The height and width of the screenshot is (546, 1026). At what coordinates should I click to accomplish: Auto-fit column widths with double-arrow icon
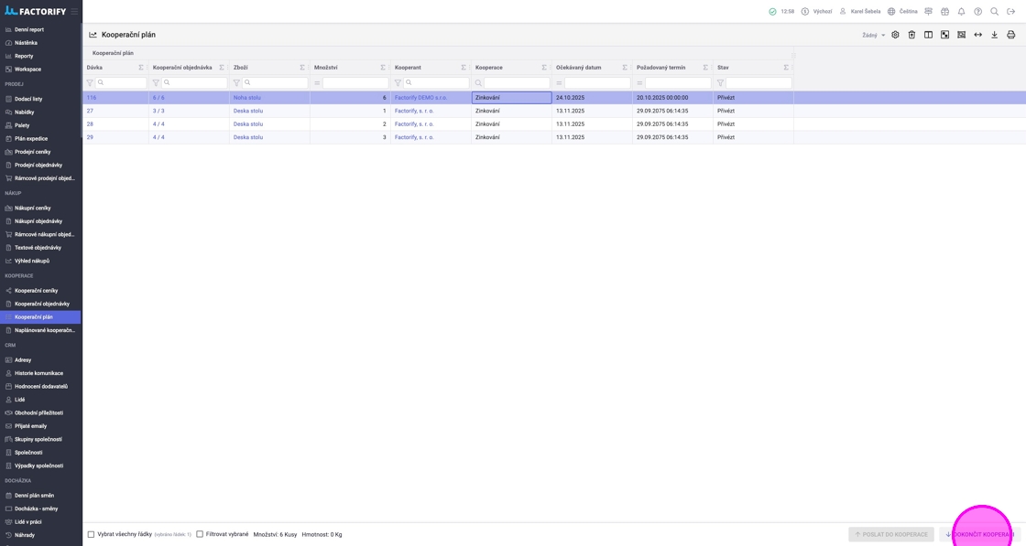pos(977,35)
